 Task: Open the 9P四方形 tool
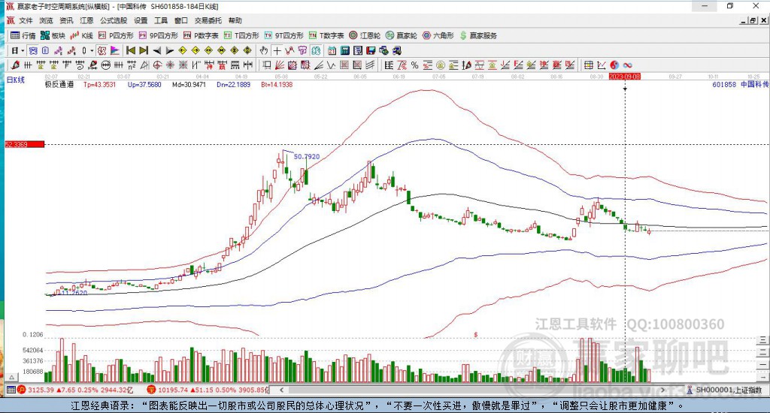[159, 35]
